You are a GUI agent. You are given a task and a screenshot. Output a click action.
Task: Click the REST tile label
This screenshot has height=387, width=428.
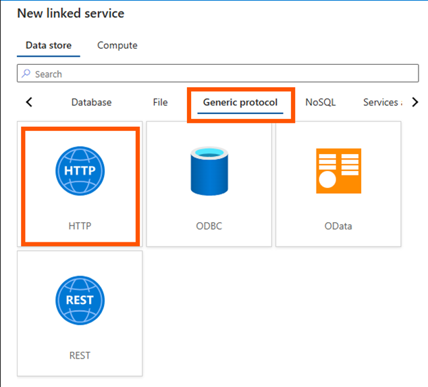(80, 355)
